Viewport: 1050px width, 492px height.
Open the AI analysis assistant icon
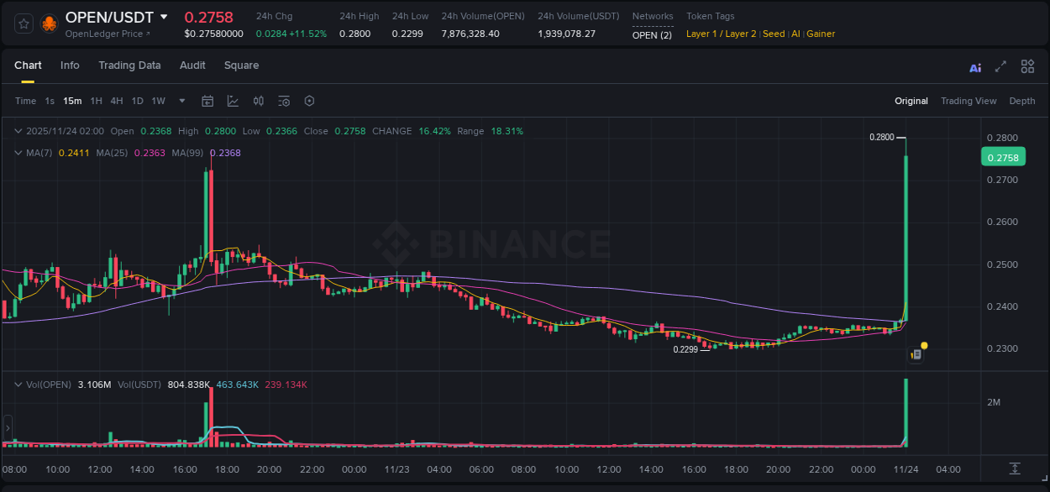[974, 66]
